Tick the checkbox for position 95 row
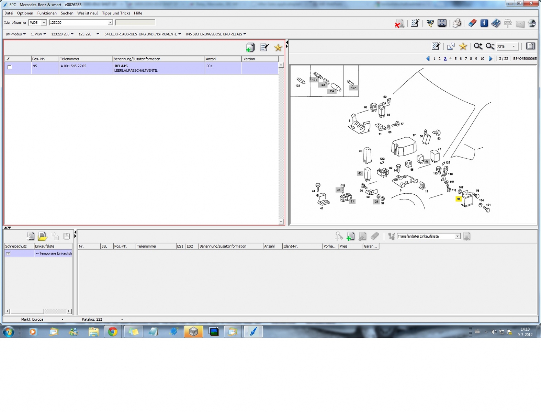 click(x=10, y=67)
